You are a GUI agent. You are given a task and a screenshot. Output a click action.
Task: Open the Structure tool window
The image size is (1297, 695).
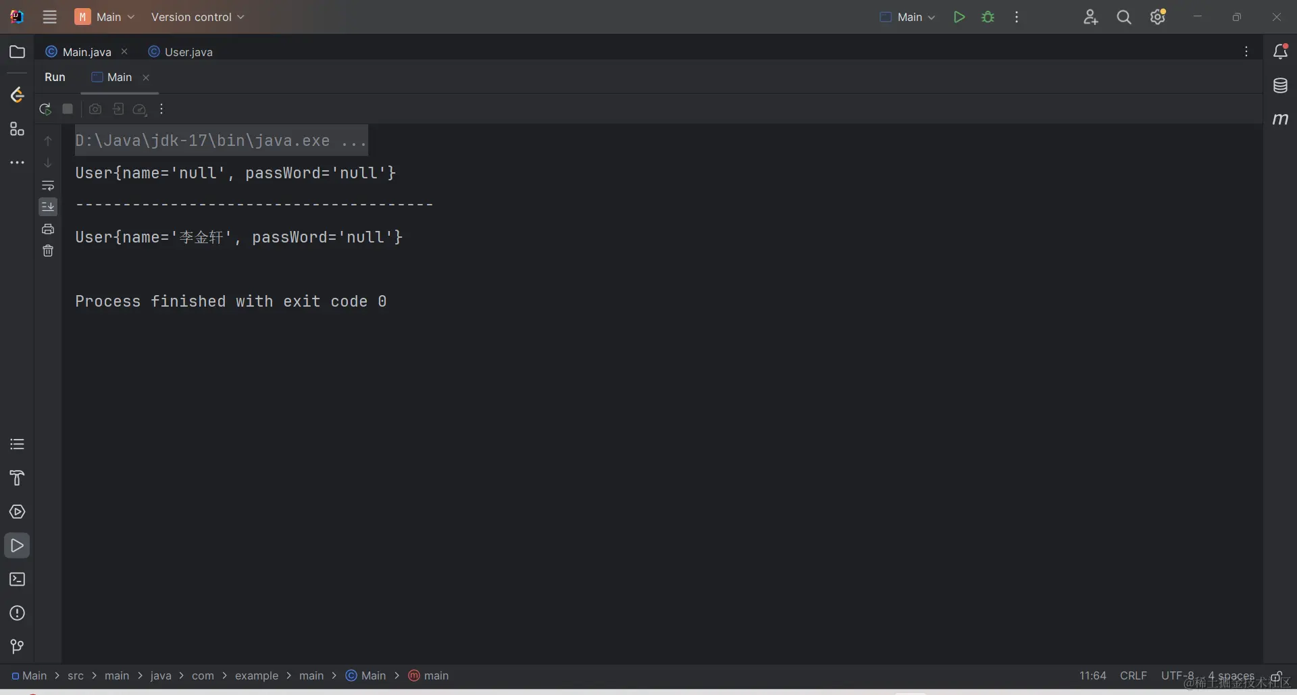[x=18, y=129]
